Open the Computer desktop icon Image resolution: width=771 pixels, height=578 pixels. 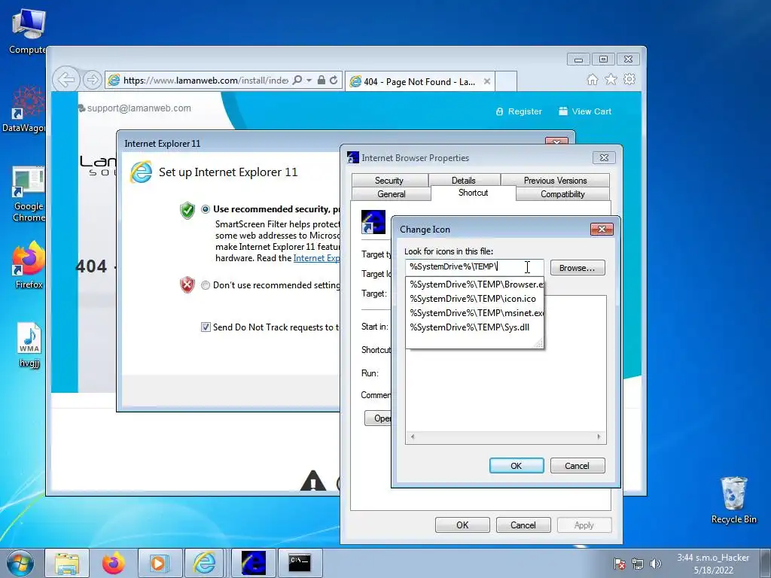coord(29,30)
